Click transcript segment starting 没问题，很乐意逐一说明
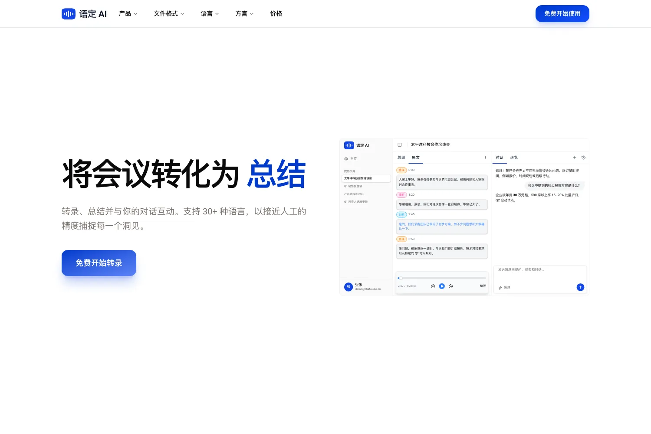Image resolution: width=651 pixels, height=434 pixels. tap(442, 251)
